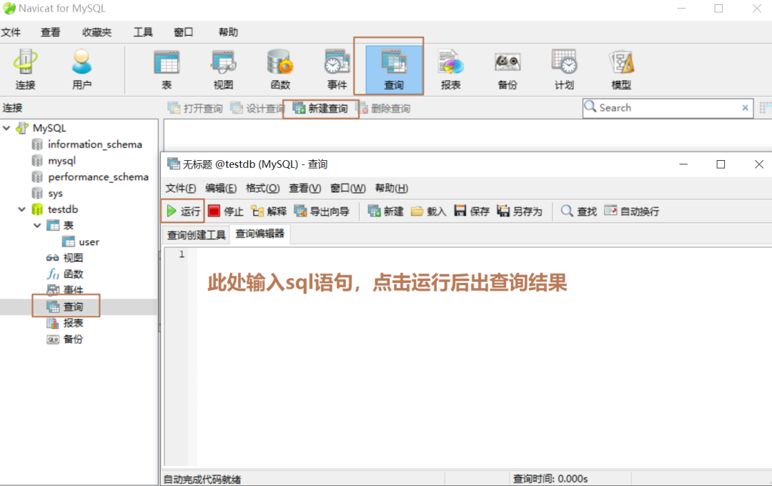
Task: Click 自动完成代码就绪 status text
Action: [202, 479]
